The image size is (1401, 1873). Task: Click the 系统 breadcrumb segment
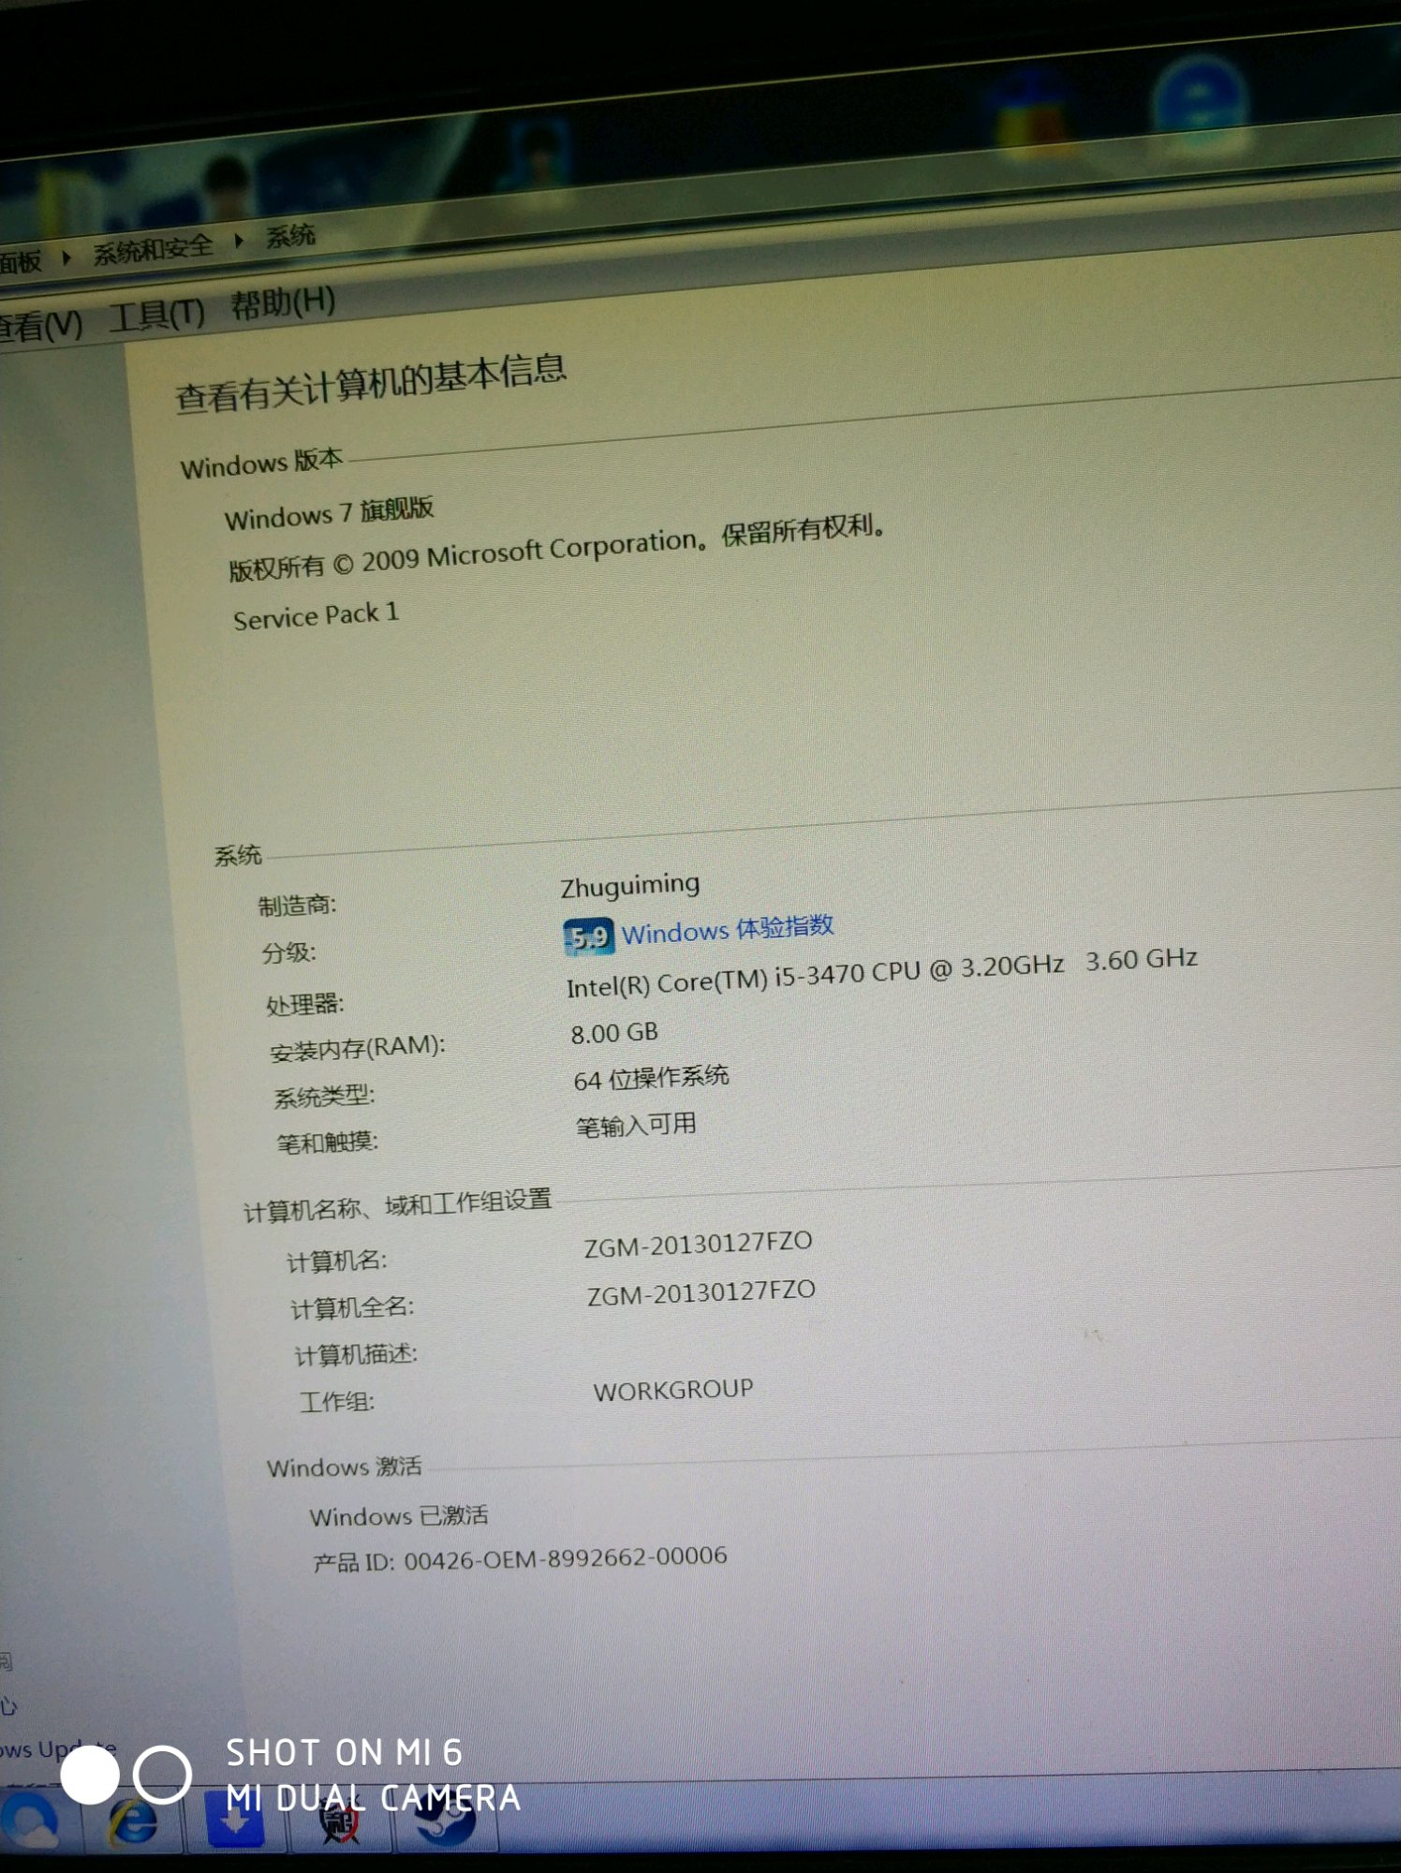(x=290, y=236)
